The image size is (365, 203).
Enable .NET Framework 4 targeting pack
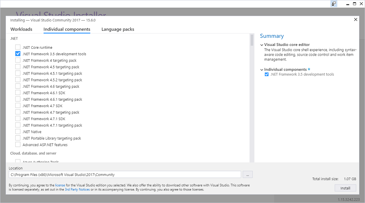click(x=18, y=60)
